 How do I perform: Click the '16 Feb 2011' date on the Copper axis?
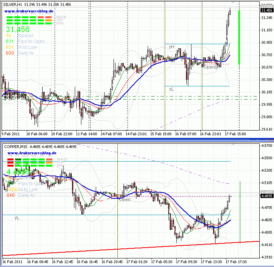point(12,262)
